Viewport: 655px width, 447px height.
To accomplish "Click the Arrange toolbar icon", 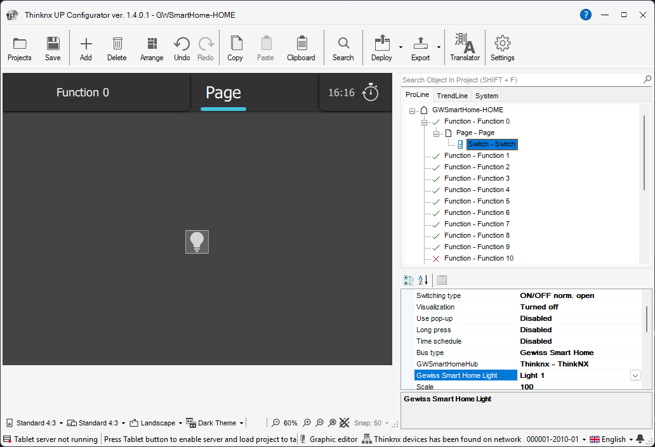I will (152, 49).
